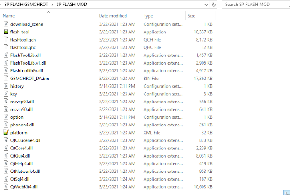Select the file named FlashtoollibEx.dll

point(27,71)
